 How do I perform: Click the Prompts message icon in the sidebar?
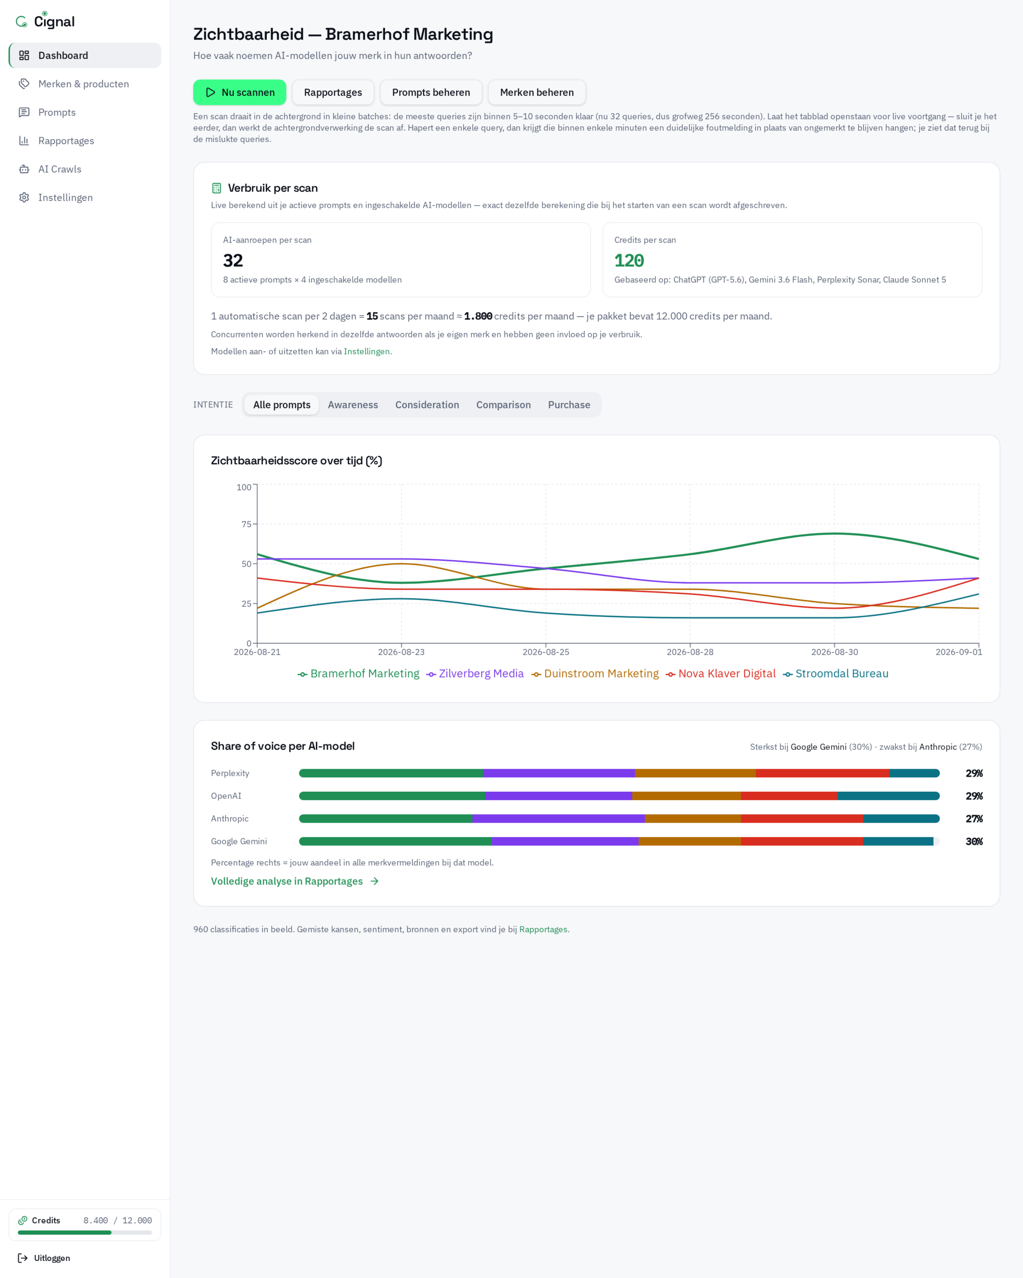[x=24, y=112]
